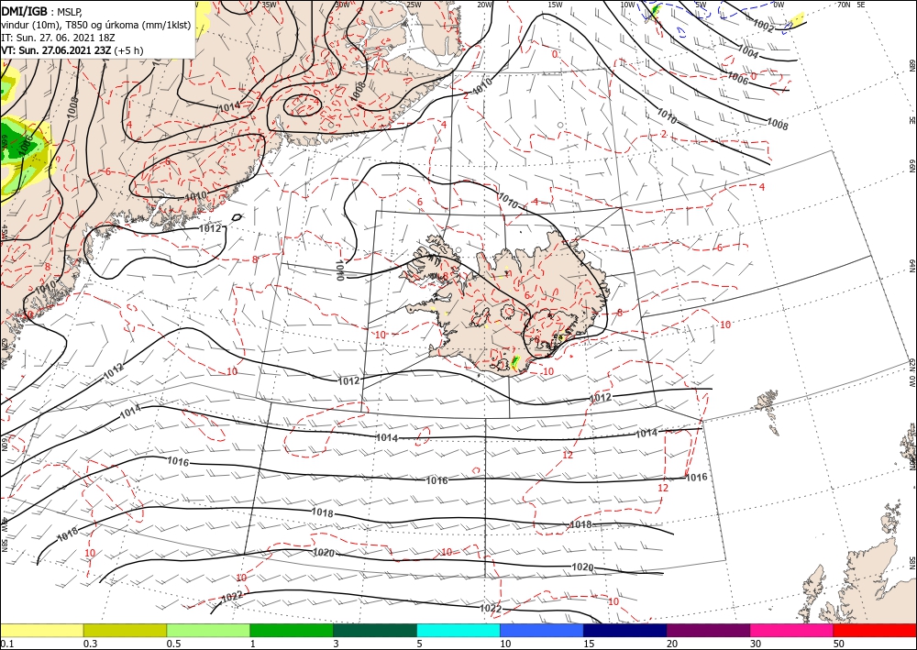The width and height of the screenshot is (917, 650).
Task: Click the dark green 3–5 legend swatch
Action: coord(375,630)
